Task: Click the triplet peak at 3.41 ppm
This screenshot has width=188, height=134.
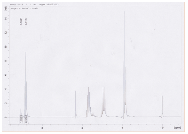Action: coord(26,84)
